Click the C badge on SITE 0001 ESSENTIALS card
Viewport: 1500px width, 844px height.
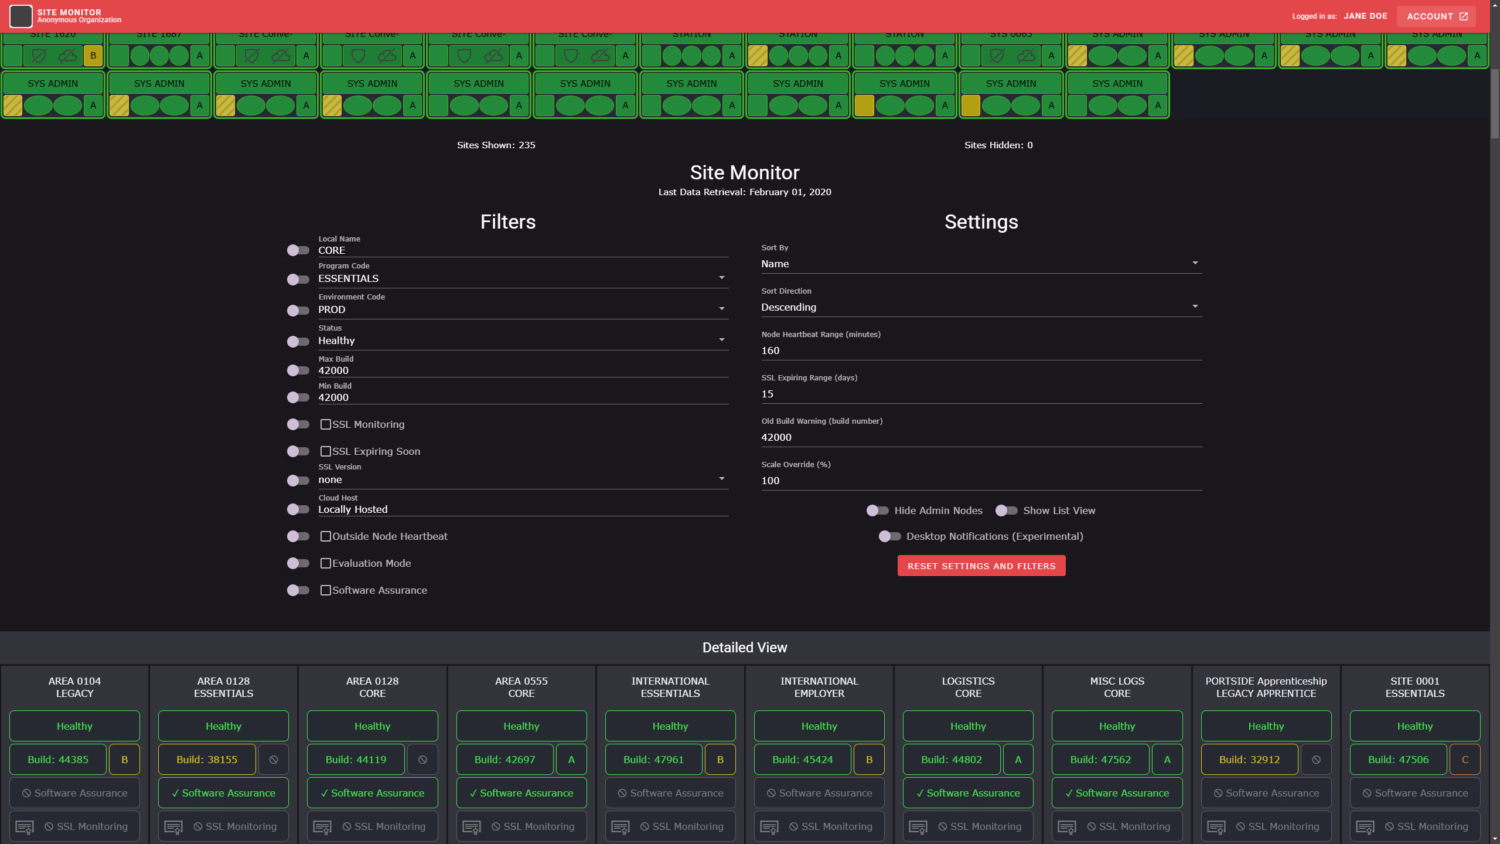[1465, 759]
